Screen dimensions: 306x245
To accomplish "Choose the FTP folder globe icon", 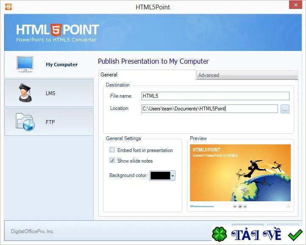I will (25, 122).
